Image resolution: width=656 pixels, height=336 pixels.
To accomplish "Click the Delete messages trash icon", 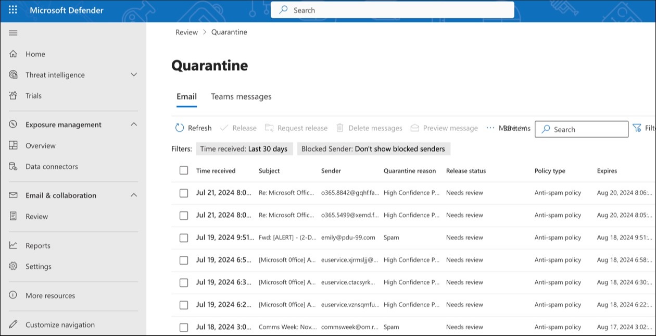I will pos(339,128).
